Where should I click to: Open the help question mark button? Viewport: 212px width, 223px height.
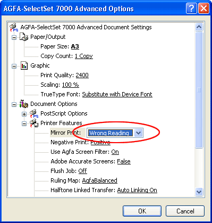(191, 8)
